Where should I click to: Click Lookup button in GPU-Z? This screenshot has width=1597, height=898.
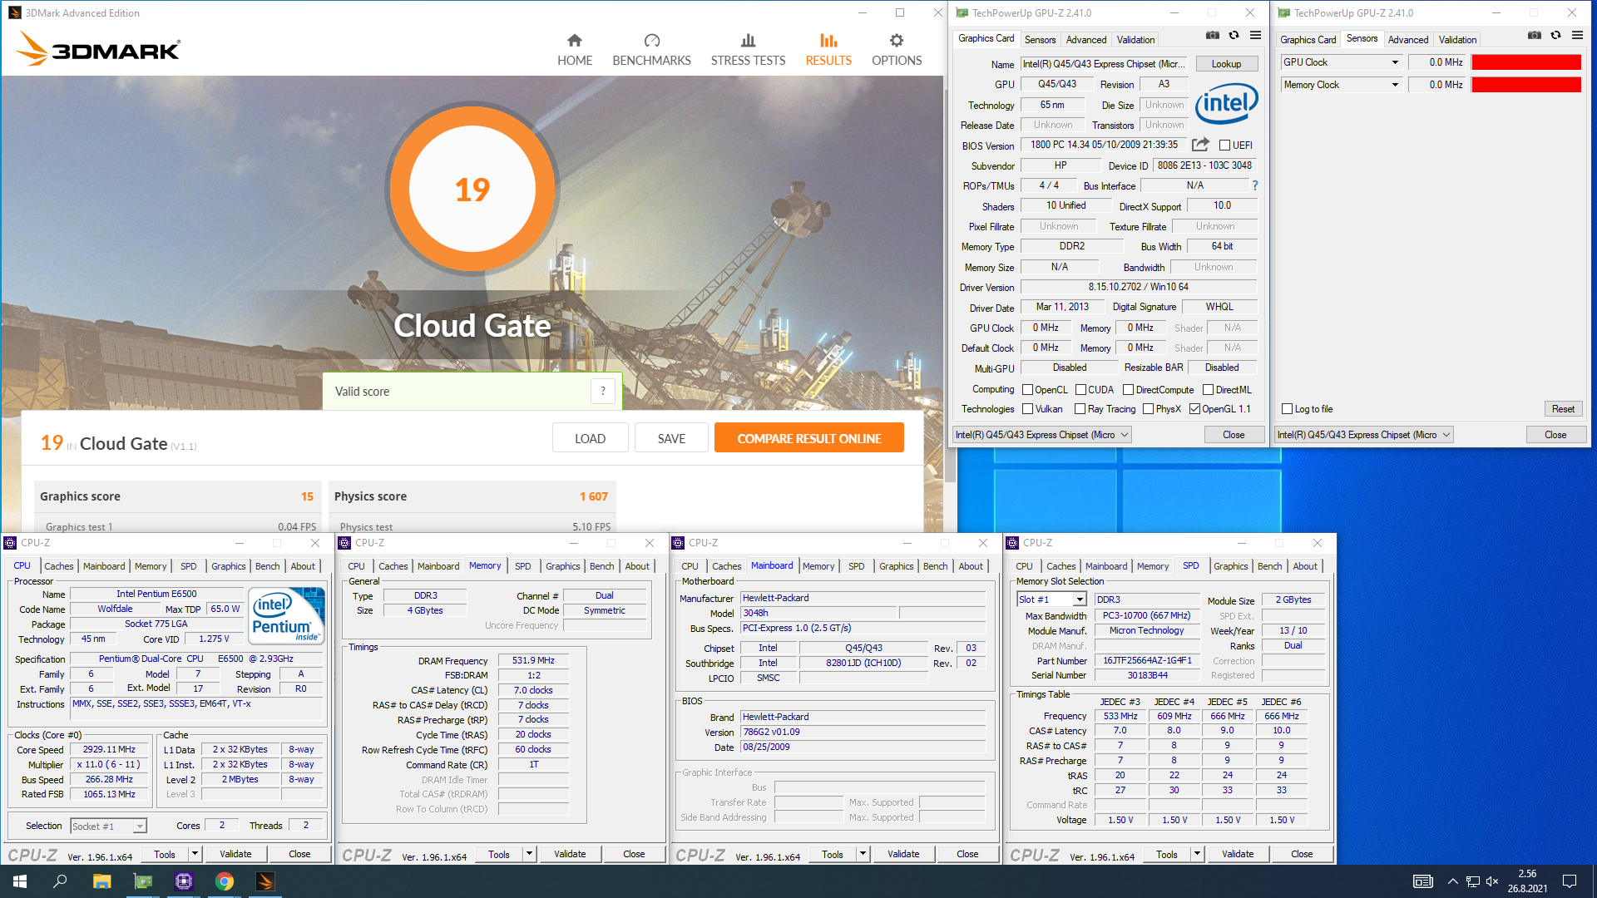click(x=1226, y=64)
